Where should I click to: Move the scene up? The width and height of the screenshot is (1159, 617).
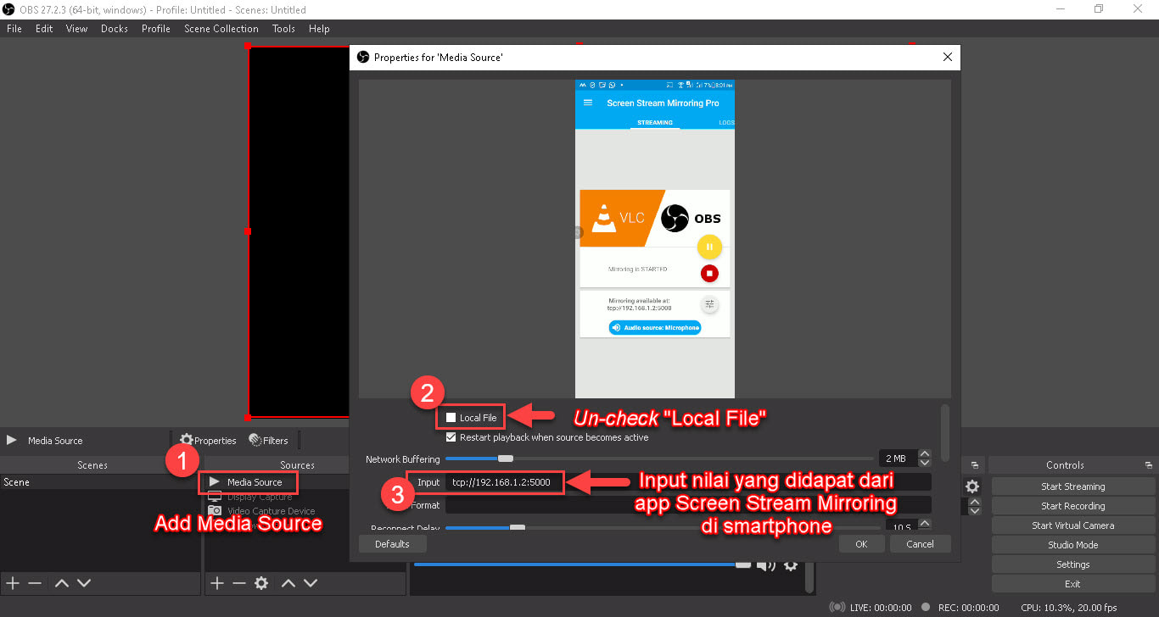[x=62, y=583]
